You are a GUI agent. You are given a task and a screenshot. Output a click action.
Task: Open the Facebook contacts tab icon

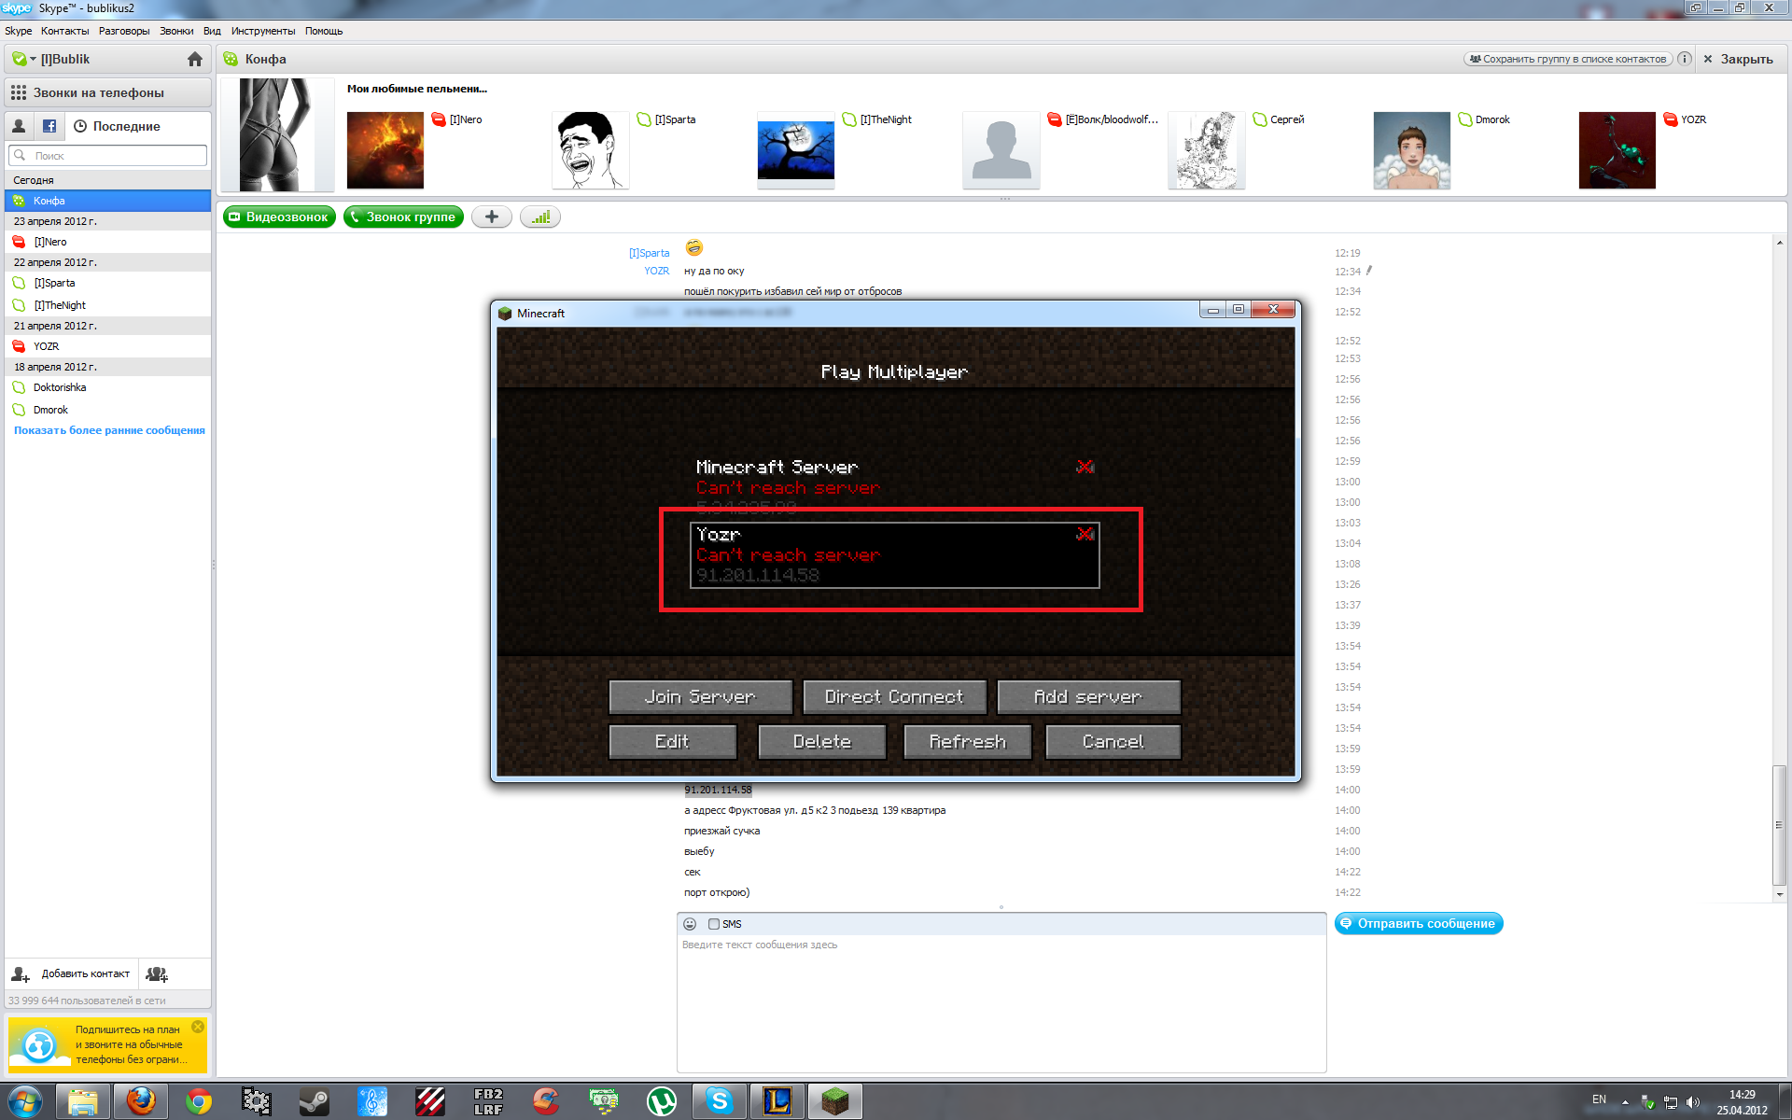tap(49, 126)
